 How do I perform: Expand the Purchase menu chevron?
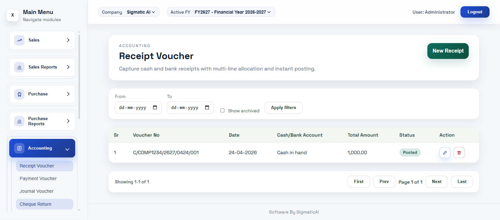point(68,94)
